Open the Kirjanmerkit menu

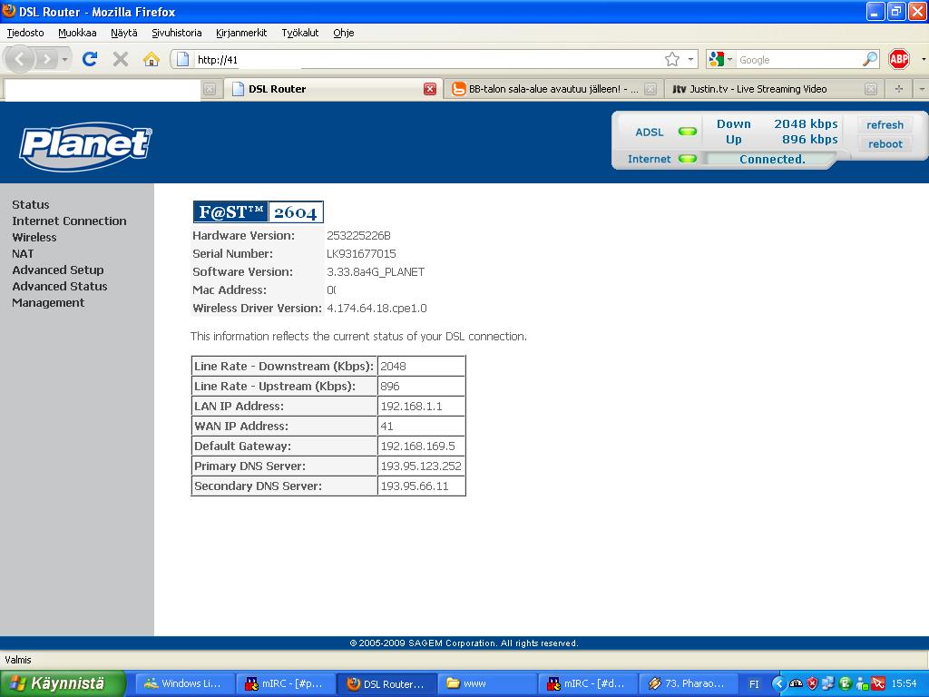tap(241, 33)
